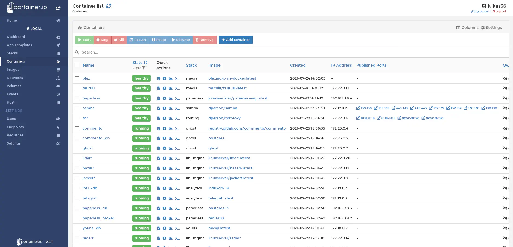Check the select-all checkbox in table header
This screenshot has width=513, height=247.
click(77, 65)
